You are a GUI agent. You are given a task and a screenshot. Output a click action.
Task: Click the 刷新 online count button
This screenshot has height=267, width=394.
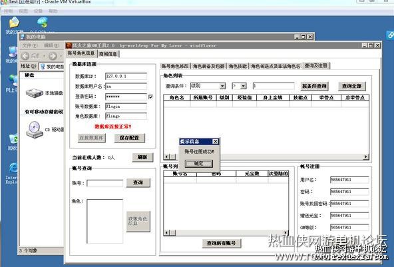(142, 157)
